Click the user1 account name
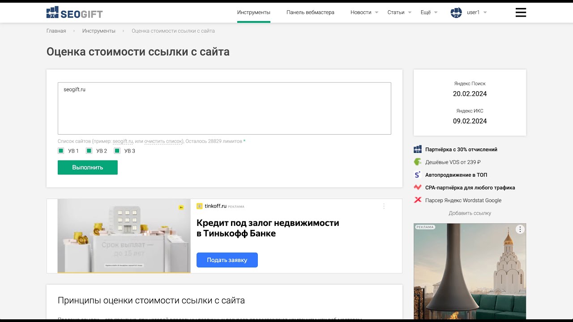 (473, 13)
